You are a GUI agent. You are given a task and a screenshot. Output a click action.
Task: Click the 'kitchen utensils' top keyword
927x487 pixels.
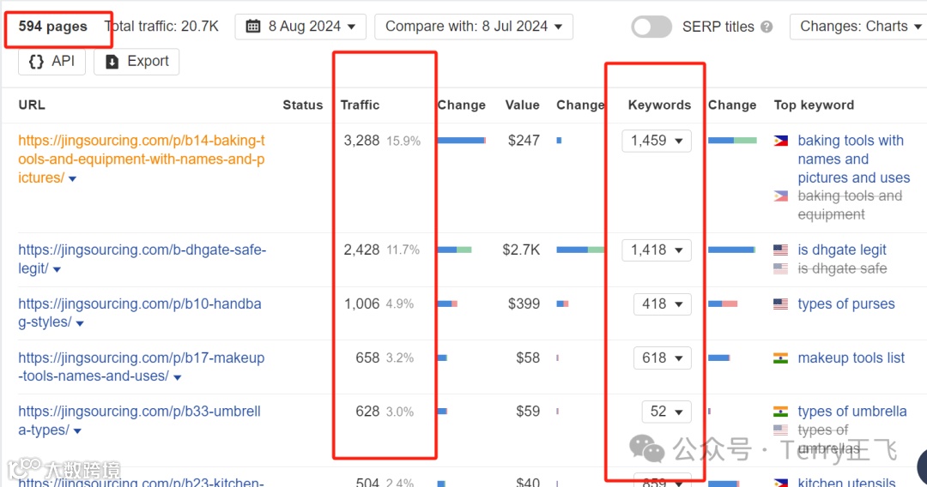(846, 482)
